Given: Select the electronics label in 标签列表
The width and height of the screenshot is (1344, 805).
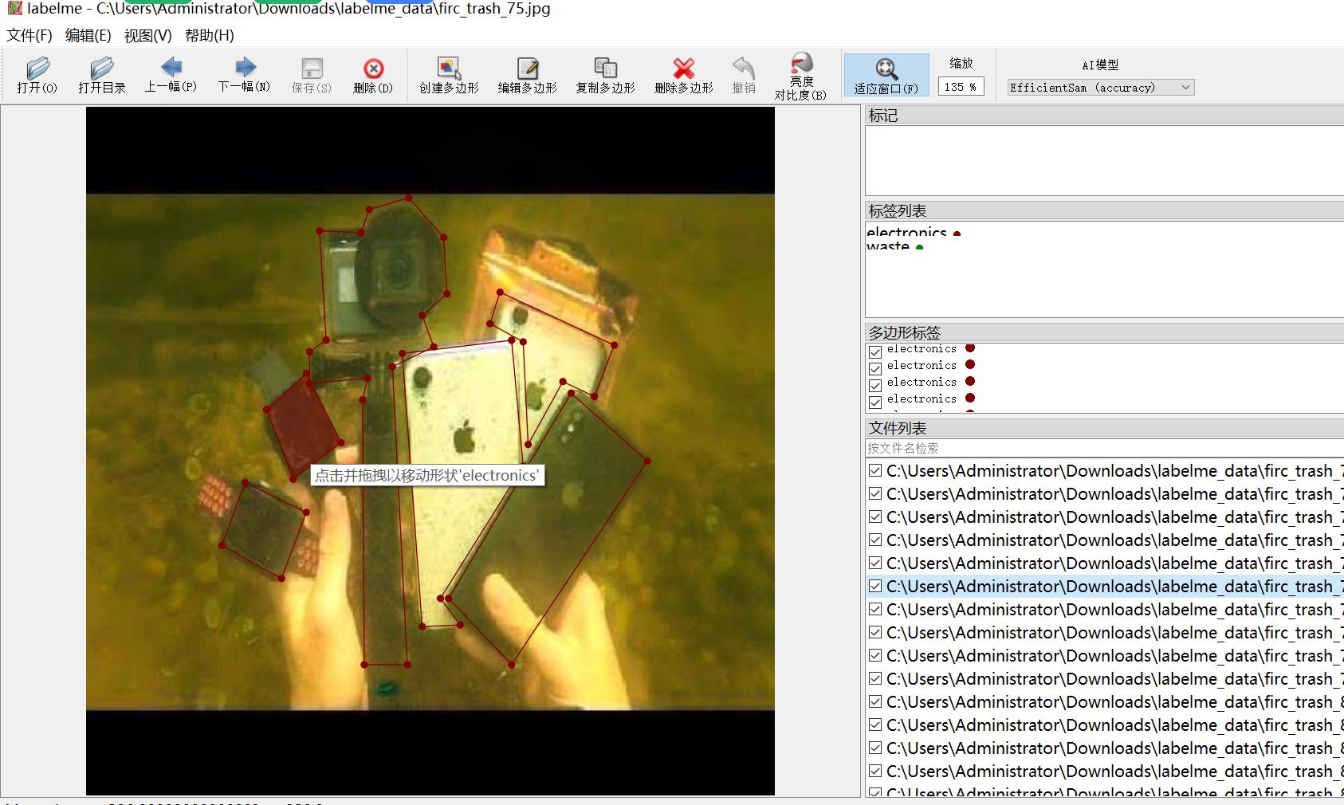Looking at the screenshot, I should click(x=906, y=233).
